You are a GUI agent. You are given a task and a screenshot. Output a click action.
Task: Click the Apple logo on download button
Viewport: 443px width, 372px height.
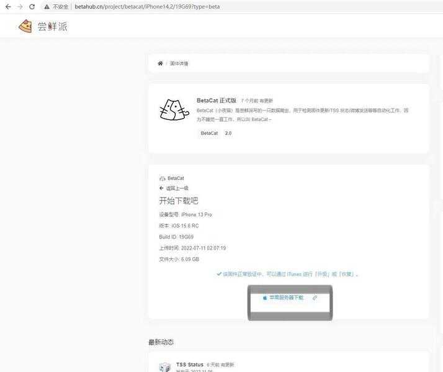pyautogui.click(x=264, y=298)
